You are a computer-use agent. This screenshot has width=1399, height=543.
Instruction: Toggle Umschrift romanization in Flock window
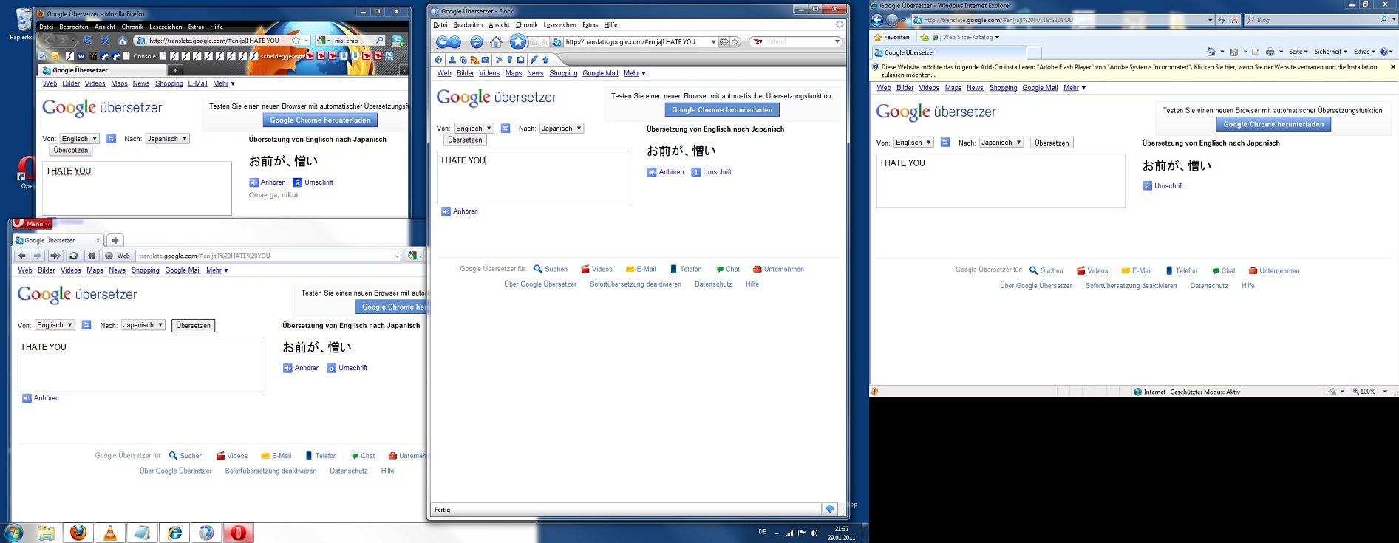pos(711,172)
